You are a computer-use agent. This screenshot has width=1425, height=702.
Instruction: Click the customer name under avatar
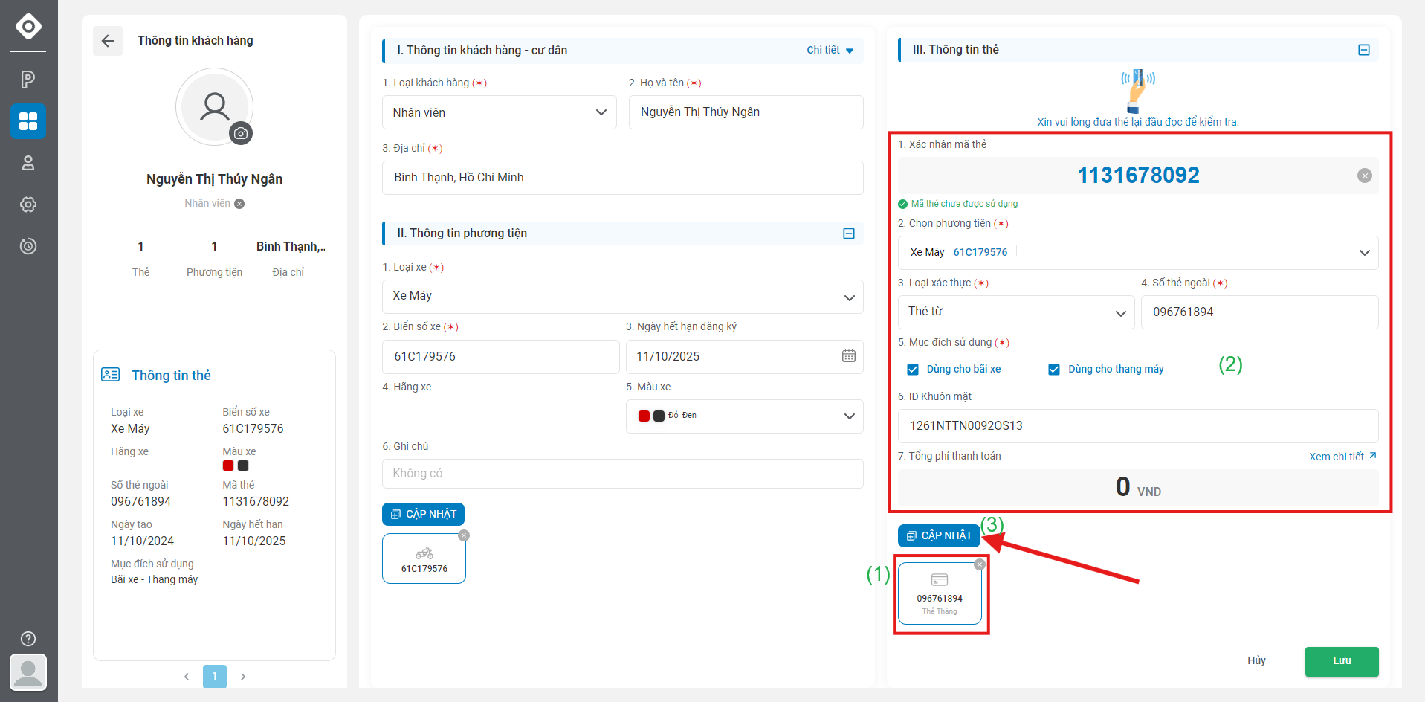[x=215, y=179]
